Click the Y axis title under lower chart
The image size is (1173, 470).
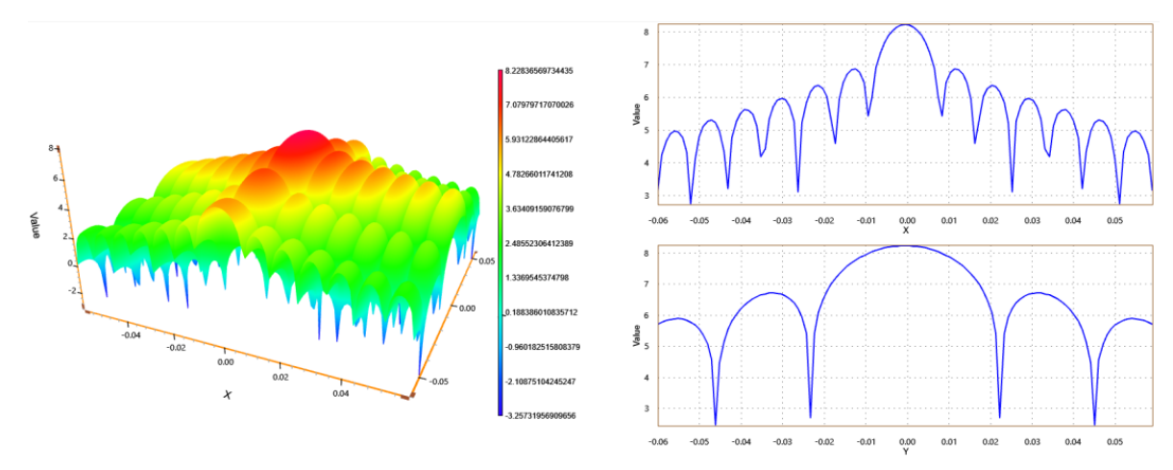coord(905,453)
